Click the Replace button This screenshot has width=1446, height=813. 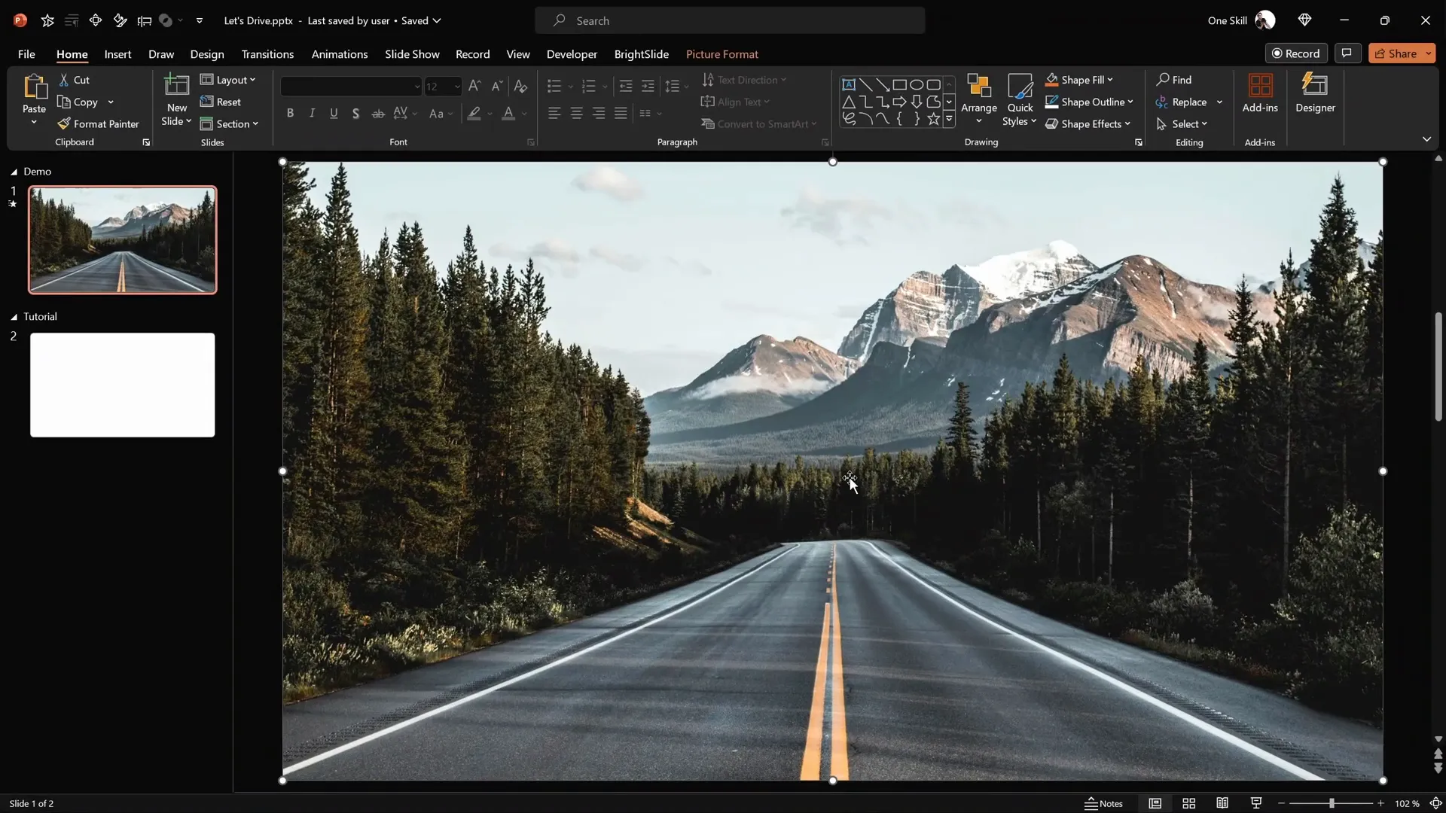1182,102
